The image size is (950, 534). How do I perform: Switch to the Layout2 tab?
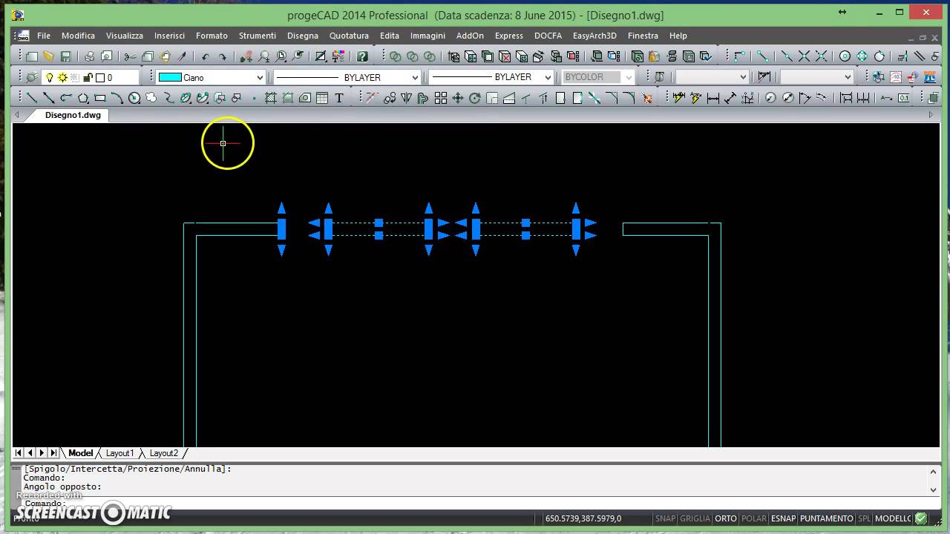point(164,453)
